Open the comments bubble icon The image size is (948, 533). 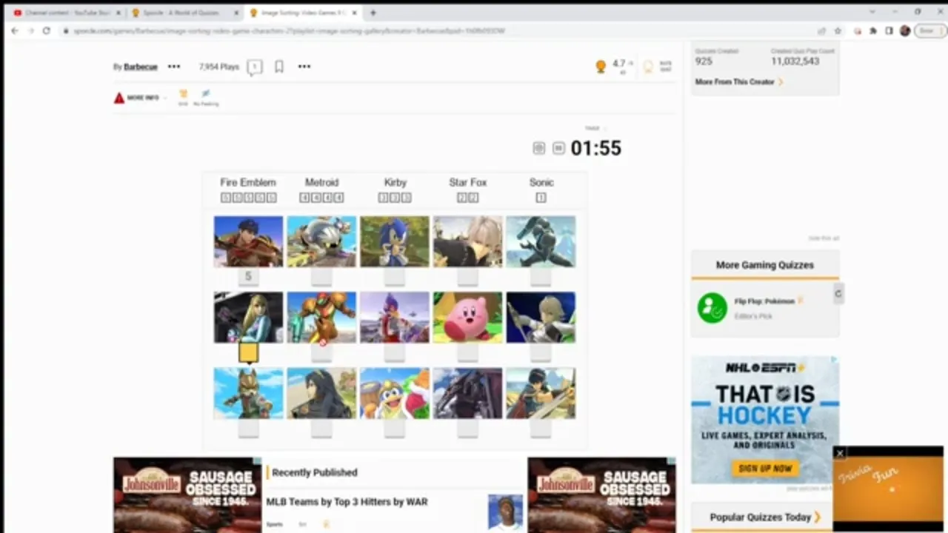254,67
